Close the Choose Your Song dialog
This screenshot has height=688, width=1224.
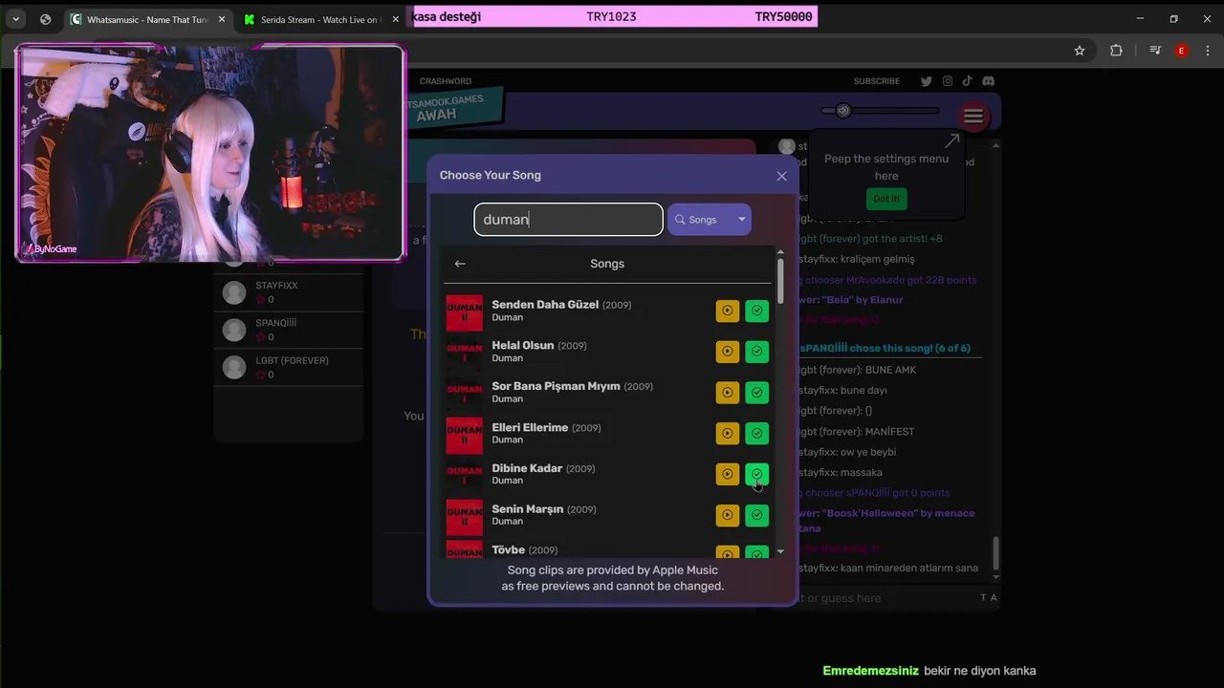[x=781, y=176]
